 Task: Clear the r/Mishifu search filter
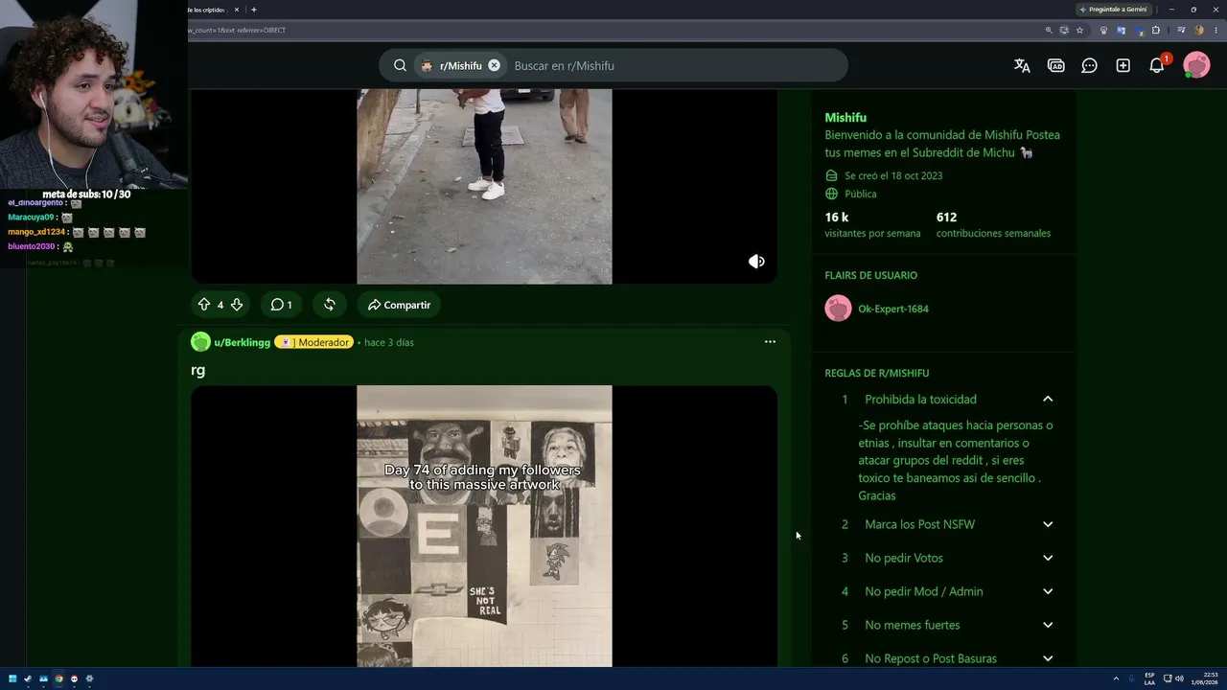click(x=494, y=65)
